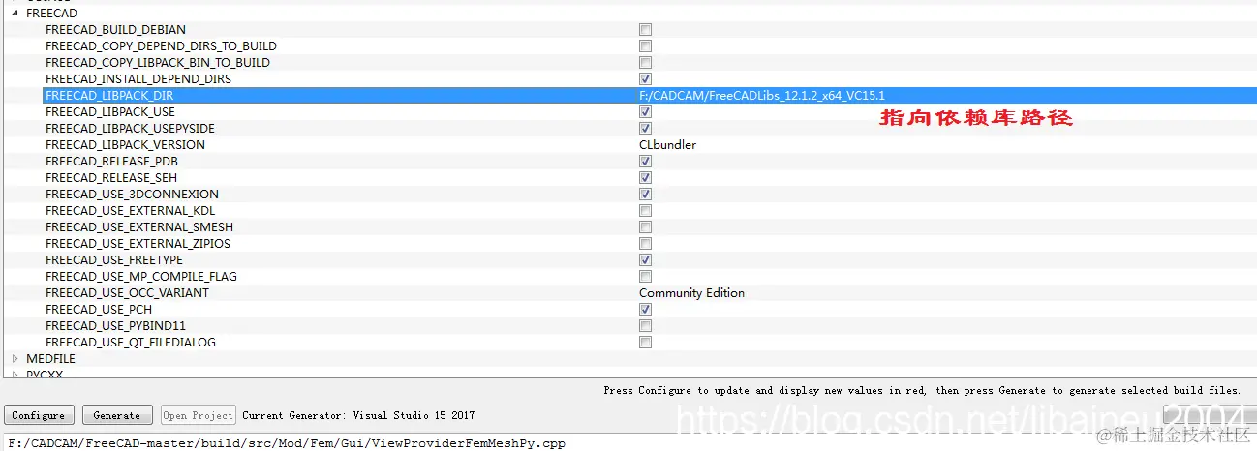Click the FREECAD group label

51,14
